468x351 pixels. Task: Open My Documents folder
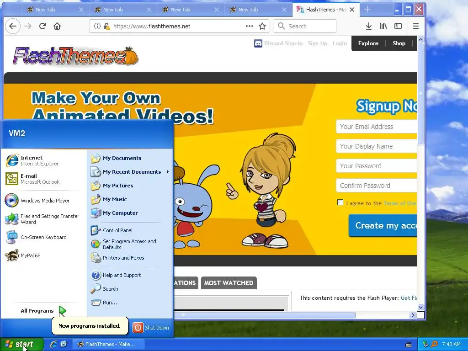tap(130, 158)
